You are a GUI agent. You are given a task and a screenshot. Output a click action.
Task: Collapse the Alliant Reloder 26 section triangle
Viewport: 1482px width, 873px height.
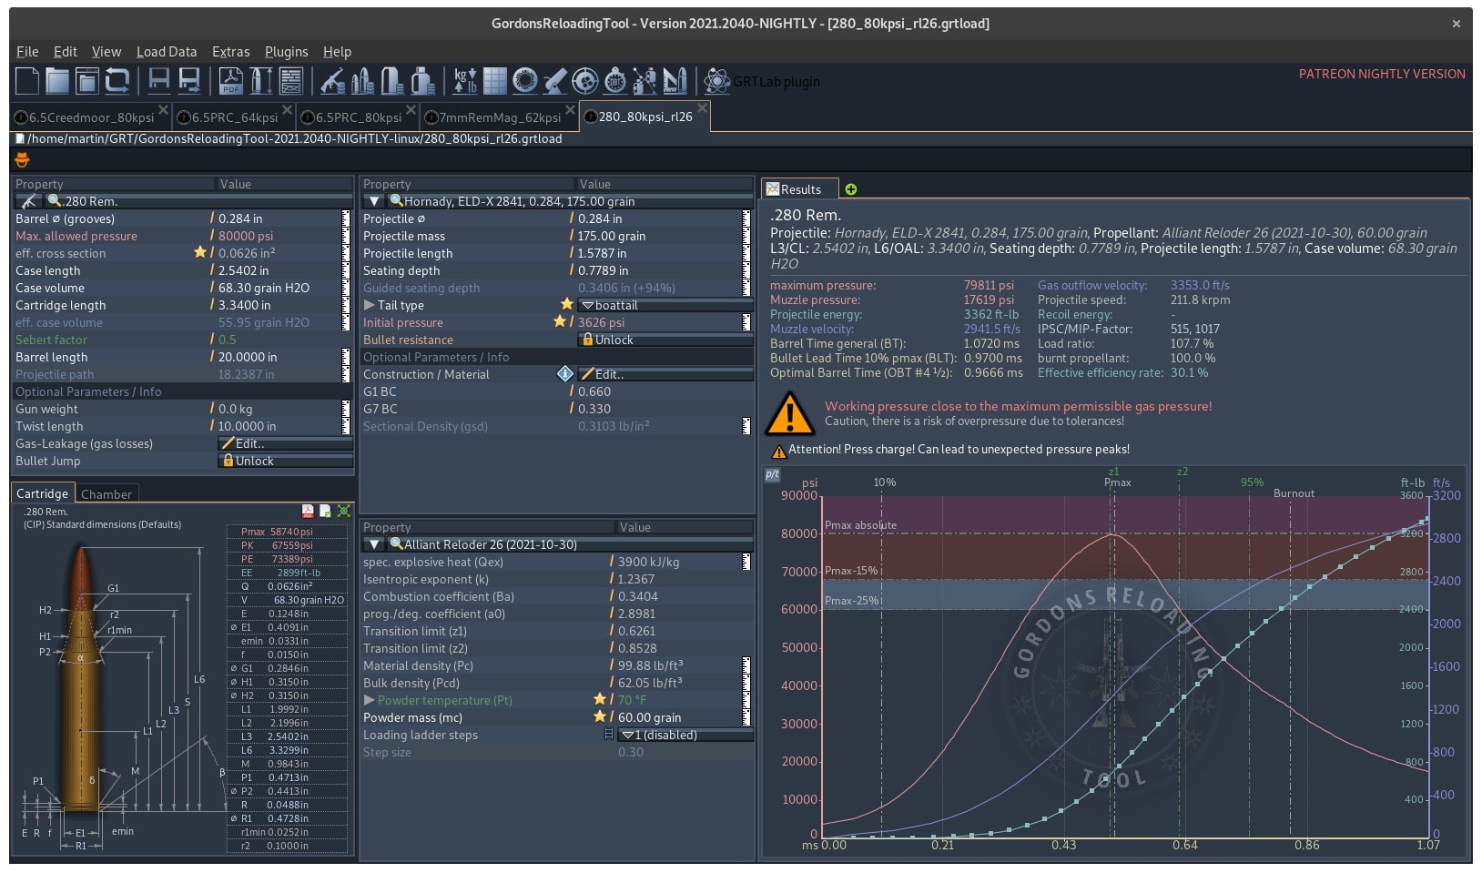[374, 544]
